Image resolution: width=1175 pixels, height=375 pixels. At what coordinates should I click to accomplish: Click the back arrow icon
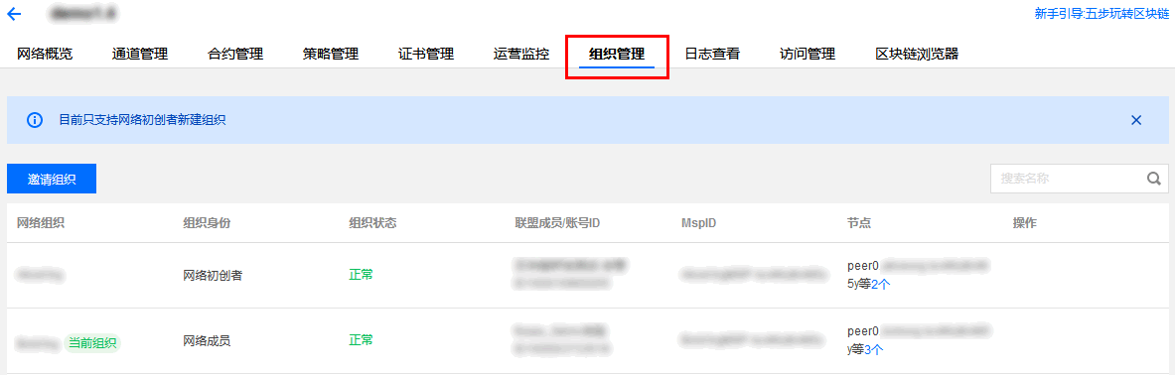[x=14, y=14]
